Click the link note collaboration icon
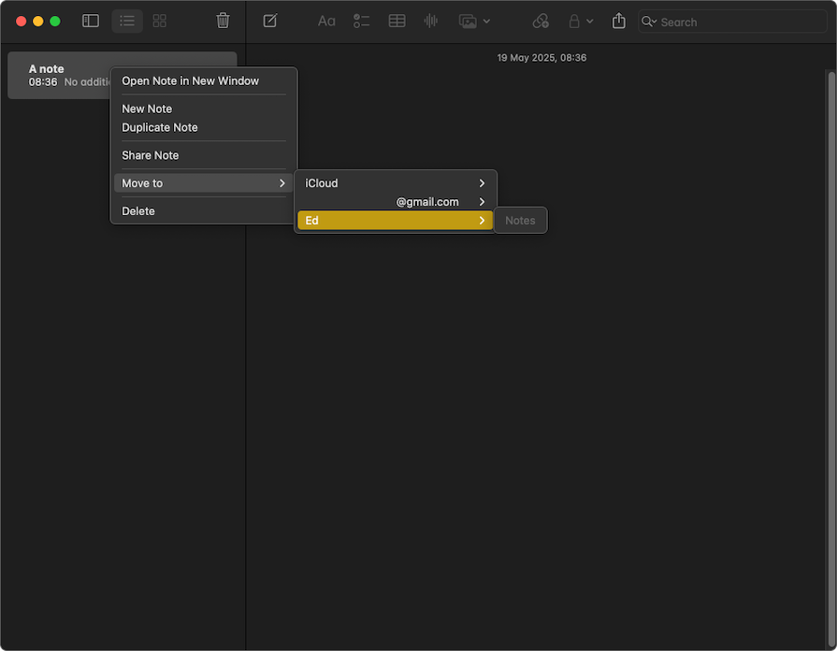Screen dimensions: 837x651 pyautogui.click(x=541, y=21)
